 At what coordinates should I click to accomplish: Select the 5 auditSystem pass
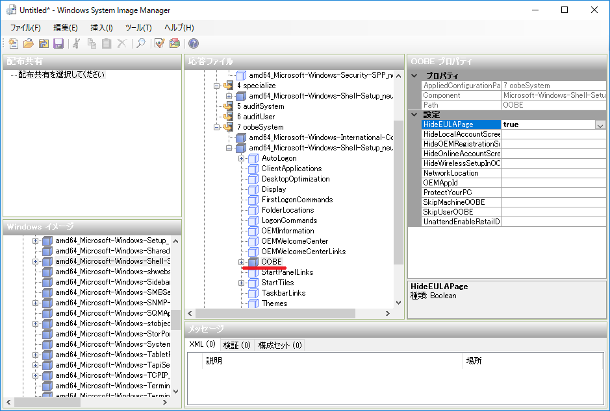point(261,106)
